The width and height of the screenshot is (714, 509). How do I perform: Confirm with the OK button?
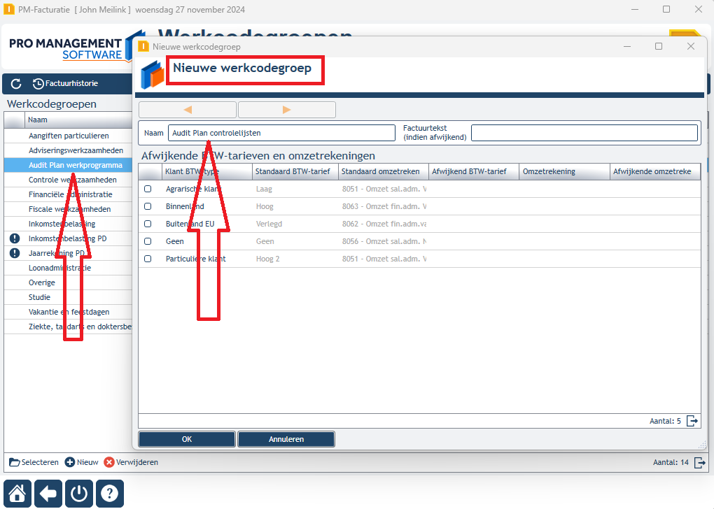pos(187,439)
